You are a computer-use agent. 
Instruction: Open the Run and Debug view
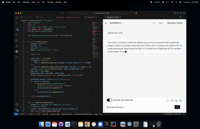click(17, 35)
